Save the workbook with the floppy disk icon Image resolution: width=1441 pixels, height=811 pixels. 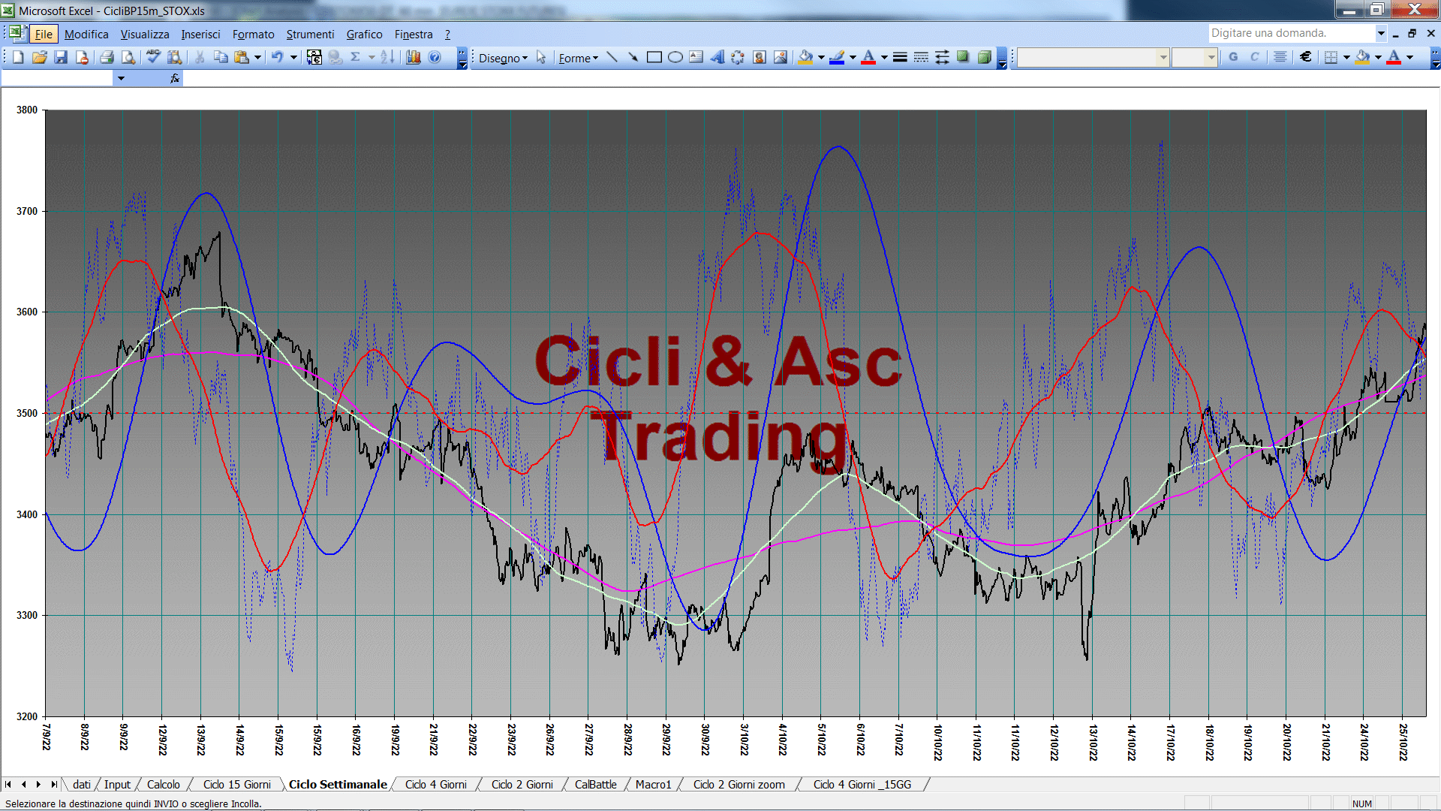(x=61, y=57)
